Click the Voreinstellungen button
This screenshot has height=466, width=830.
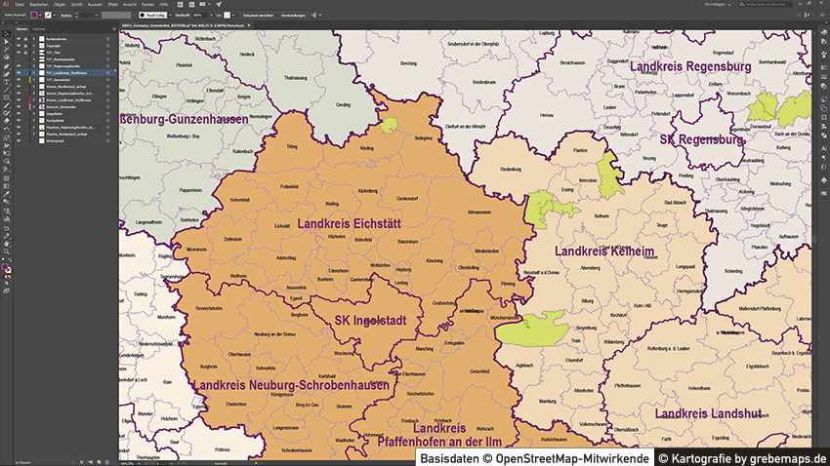tap(293, 16)
